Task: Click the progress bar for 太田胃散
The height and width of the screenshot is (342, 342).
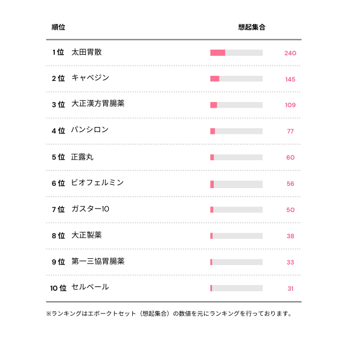Action: (236, 53)
